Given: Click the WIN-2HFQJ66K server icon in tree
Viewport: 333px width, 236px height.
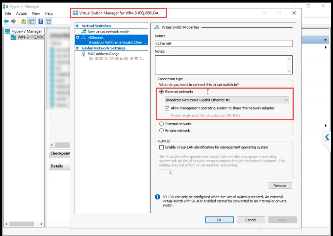Looking at the screenshot, I should (x=13, y=37).
